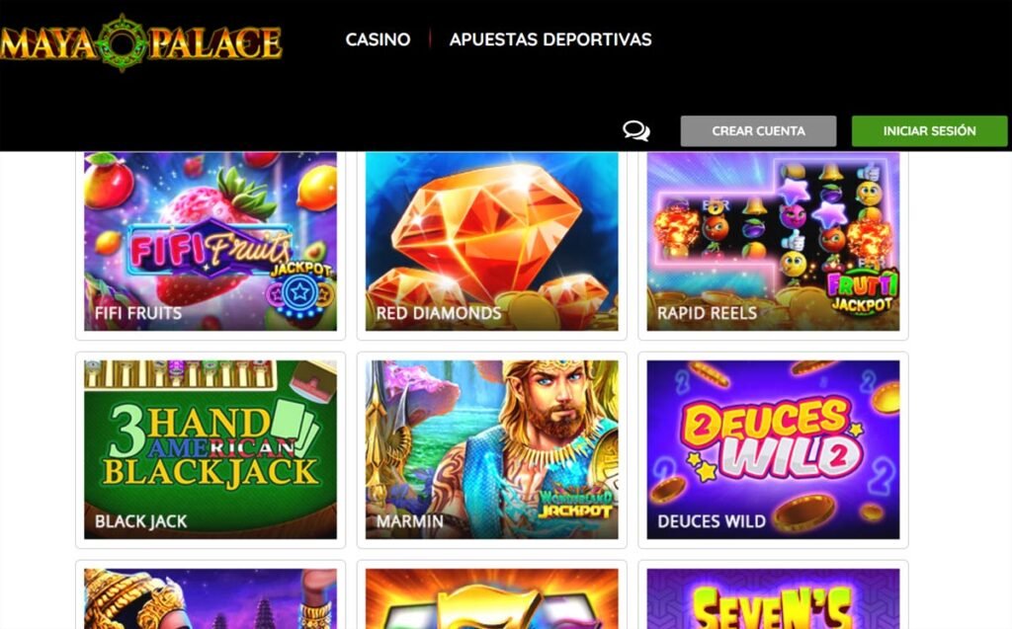Open the golden seven slot thumbnail
The image size is (1012, 629).
[492, 598]
